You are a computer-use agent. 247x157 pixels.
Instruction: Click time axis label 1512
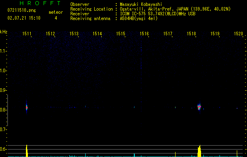pos(50,34)
